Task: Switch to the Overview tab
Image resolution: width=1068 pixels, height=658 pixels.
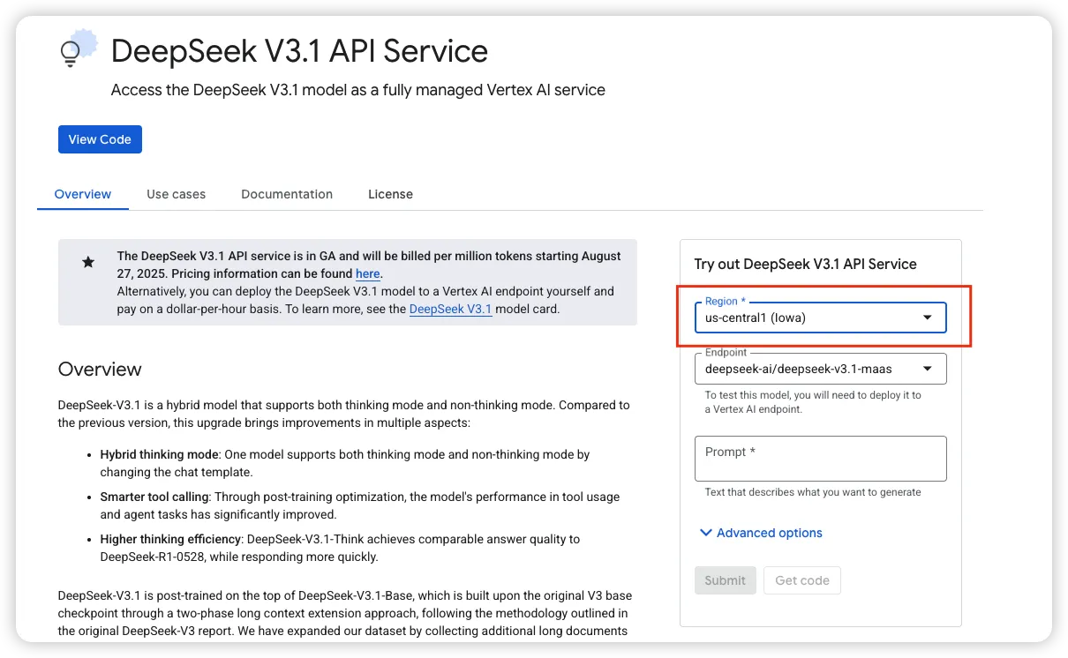Action: tap(83, 194)
